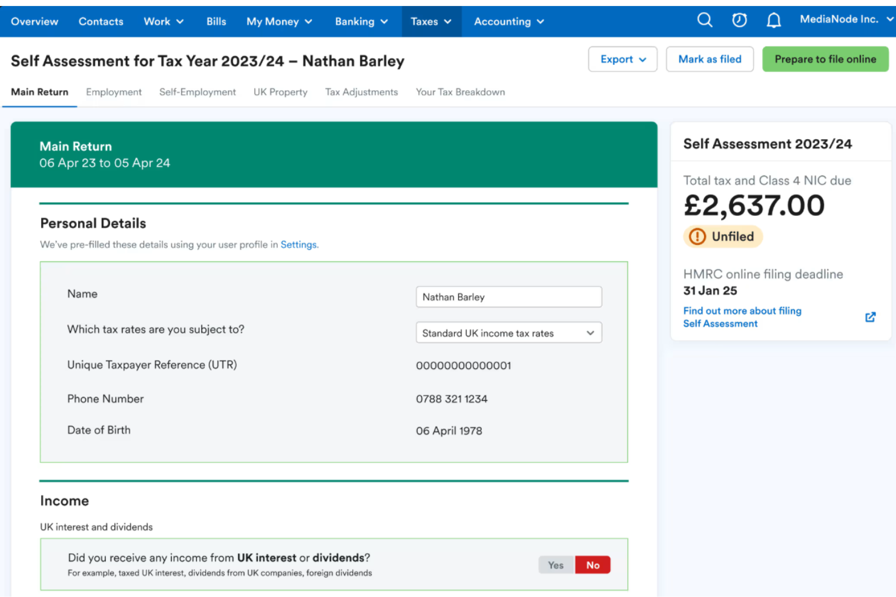Click Prepare to file online
Image resolution: width=896 pixels, height=597 pixels.
pyautogui.click(x=825, y=59)
